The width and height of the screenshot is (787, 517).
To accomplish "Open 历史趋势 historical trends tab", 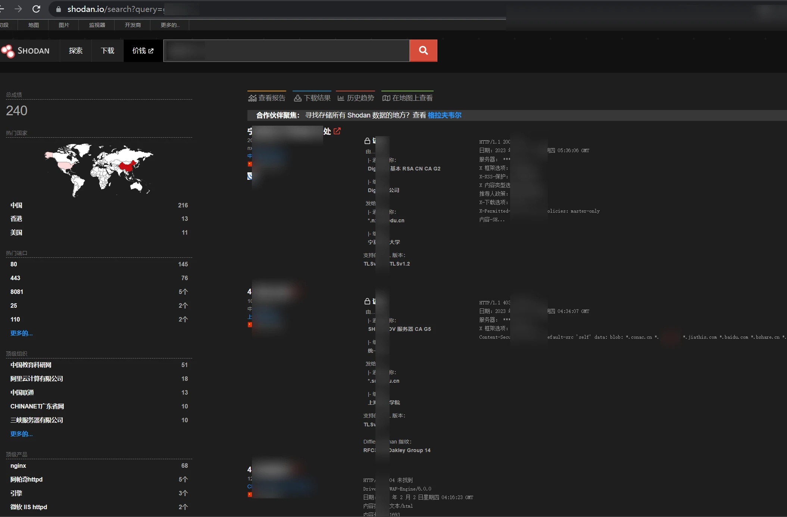I will [x=356, y=98].
